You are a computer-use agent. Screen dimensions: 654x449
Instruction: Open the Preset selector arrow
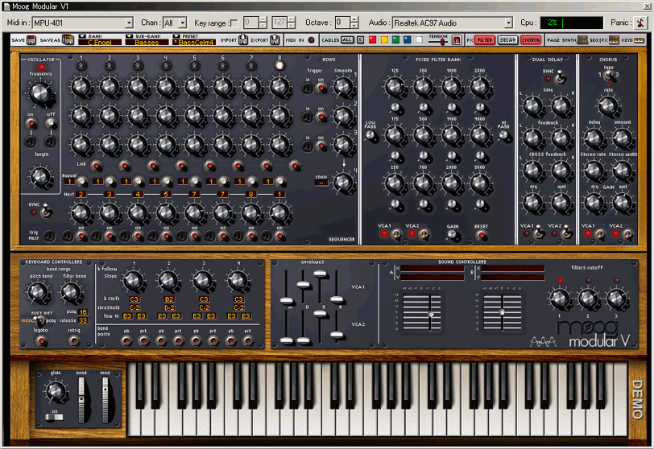click(176, 36)
